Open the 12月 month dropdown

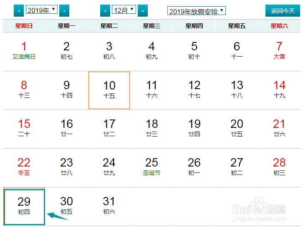pos(124,10)
